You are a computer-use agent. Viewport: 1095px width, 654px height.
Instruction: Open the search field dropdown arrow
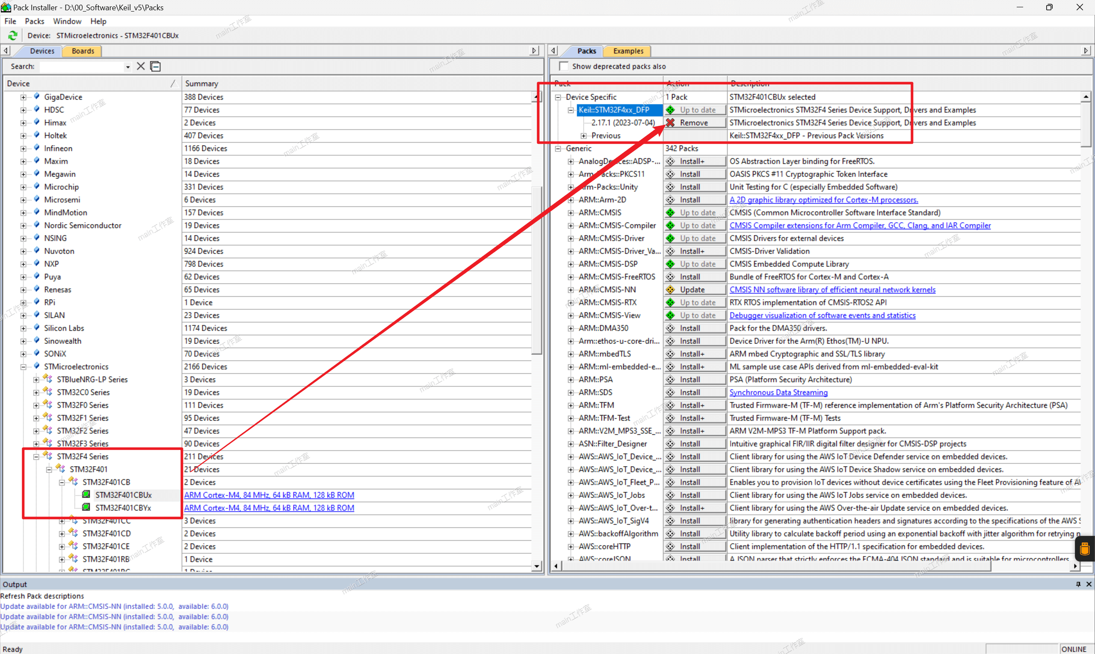click(128, 67)
